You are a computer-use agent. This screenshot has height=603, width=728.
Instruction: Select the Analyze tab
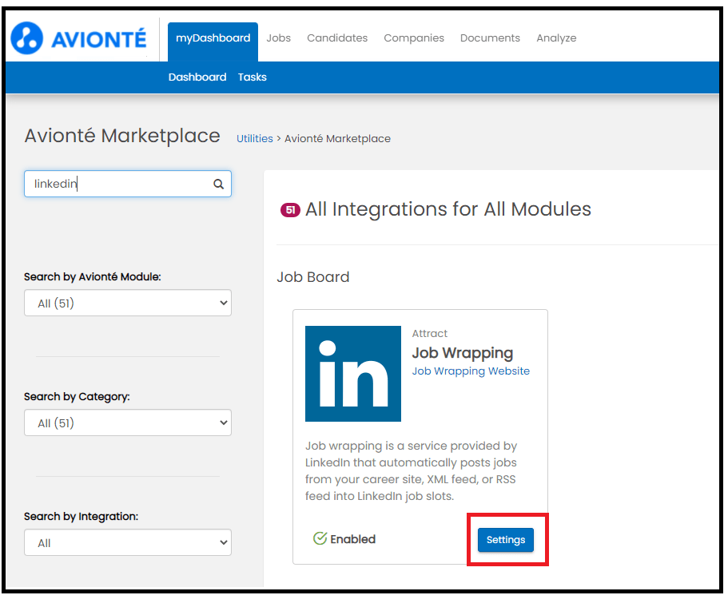click(x=555, y=38)
